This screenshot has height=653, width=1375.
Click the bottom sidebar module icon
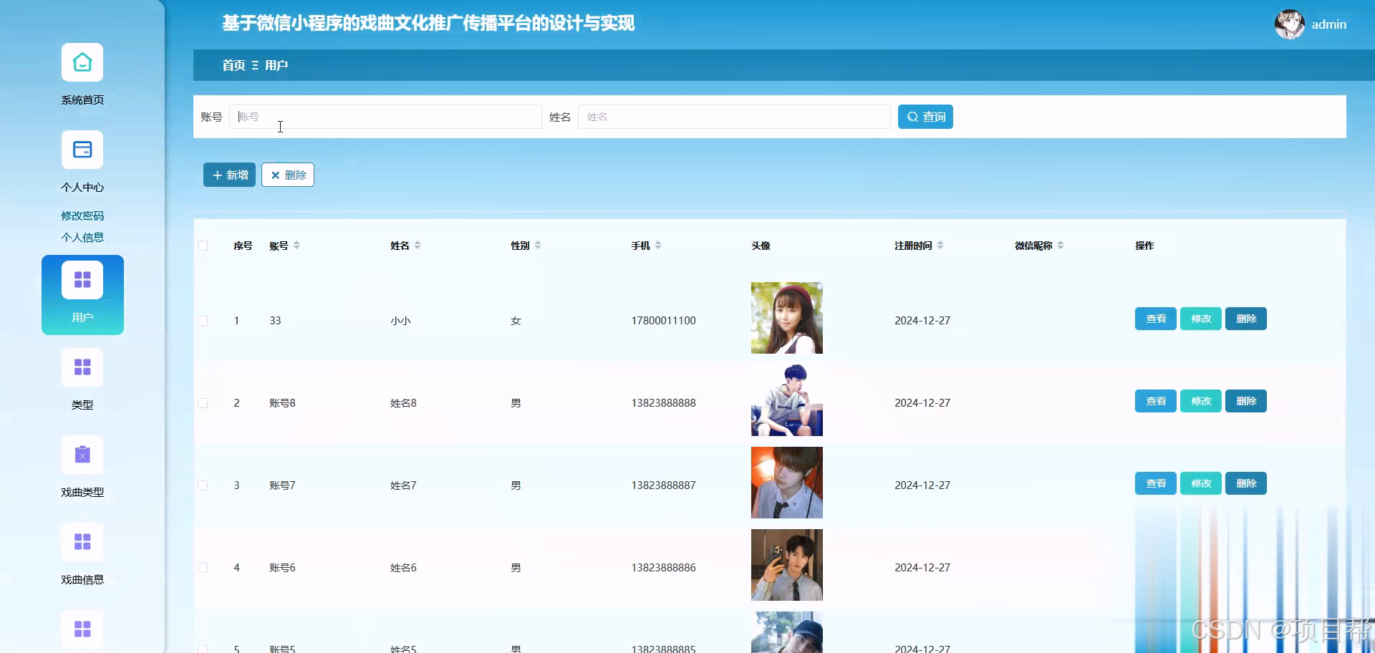click(82, 629)
